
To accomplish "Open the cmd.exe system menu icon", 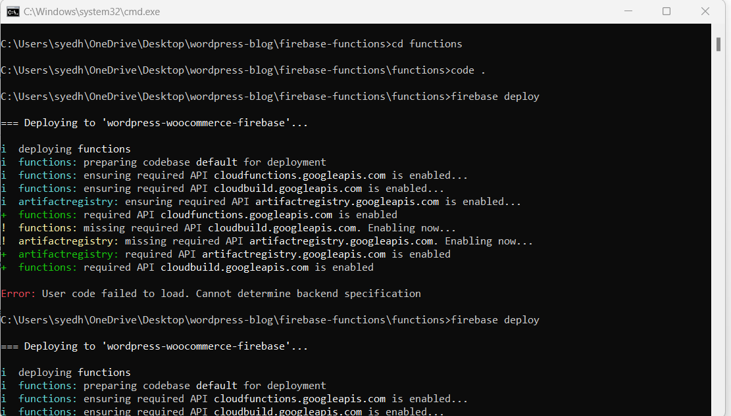I will 13,11.
